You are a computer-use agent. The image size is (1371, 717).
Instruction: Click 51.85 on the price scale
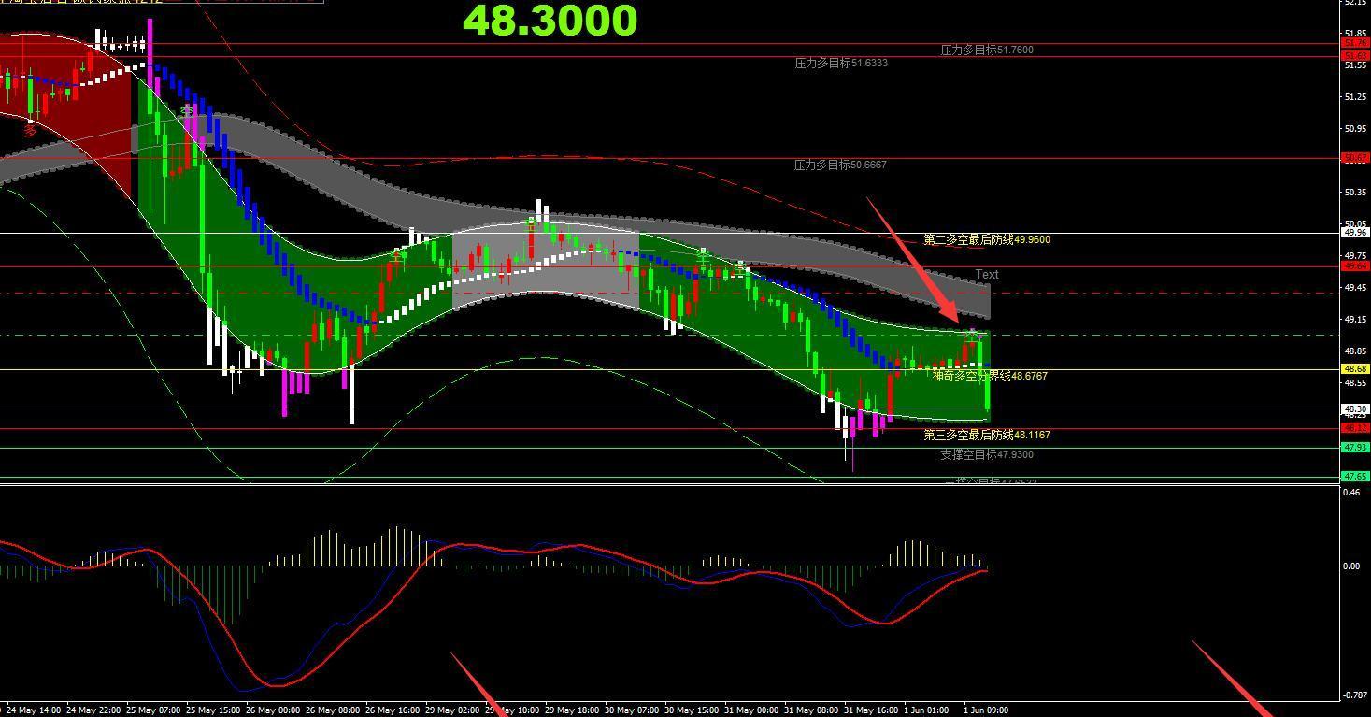tap(1355, 34)
